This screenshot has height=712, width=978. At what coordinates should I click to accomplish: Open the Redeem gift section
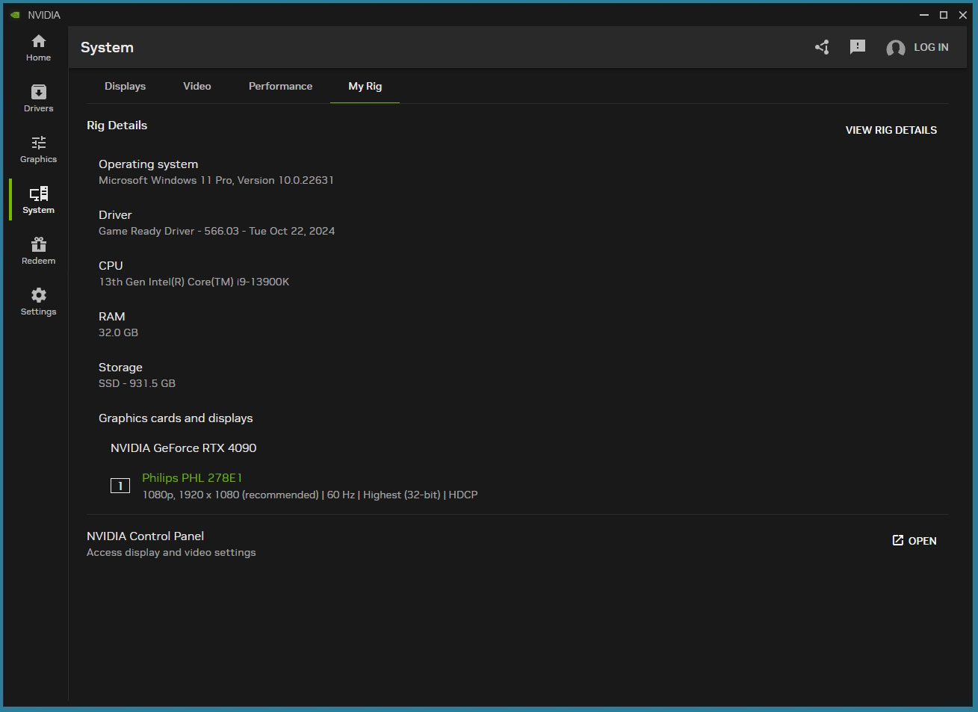(38, 251)
